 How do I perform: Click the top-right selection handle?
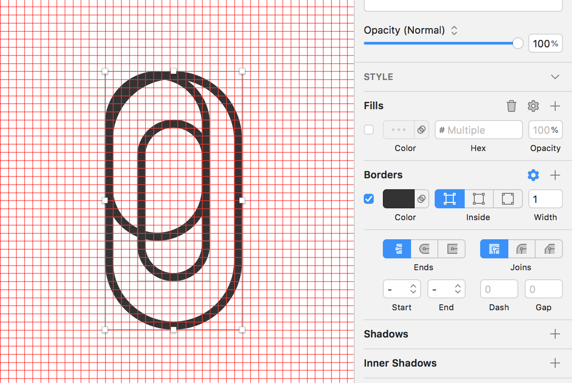click(242, 71)
